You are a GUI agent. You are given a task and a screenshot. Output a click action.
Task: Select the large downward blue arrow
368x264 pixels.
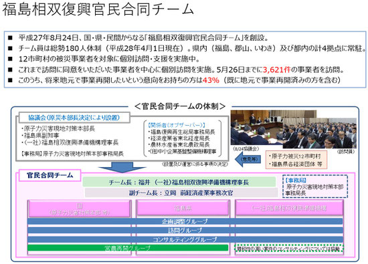click(122, 167)
